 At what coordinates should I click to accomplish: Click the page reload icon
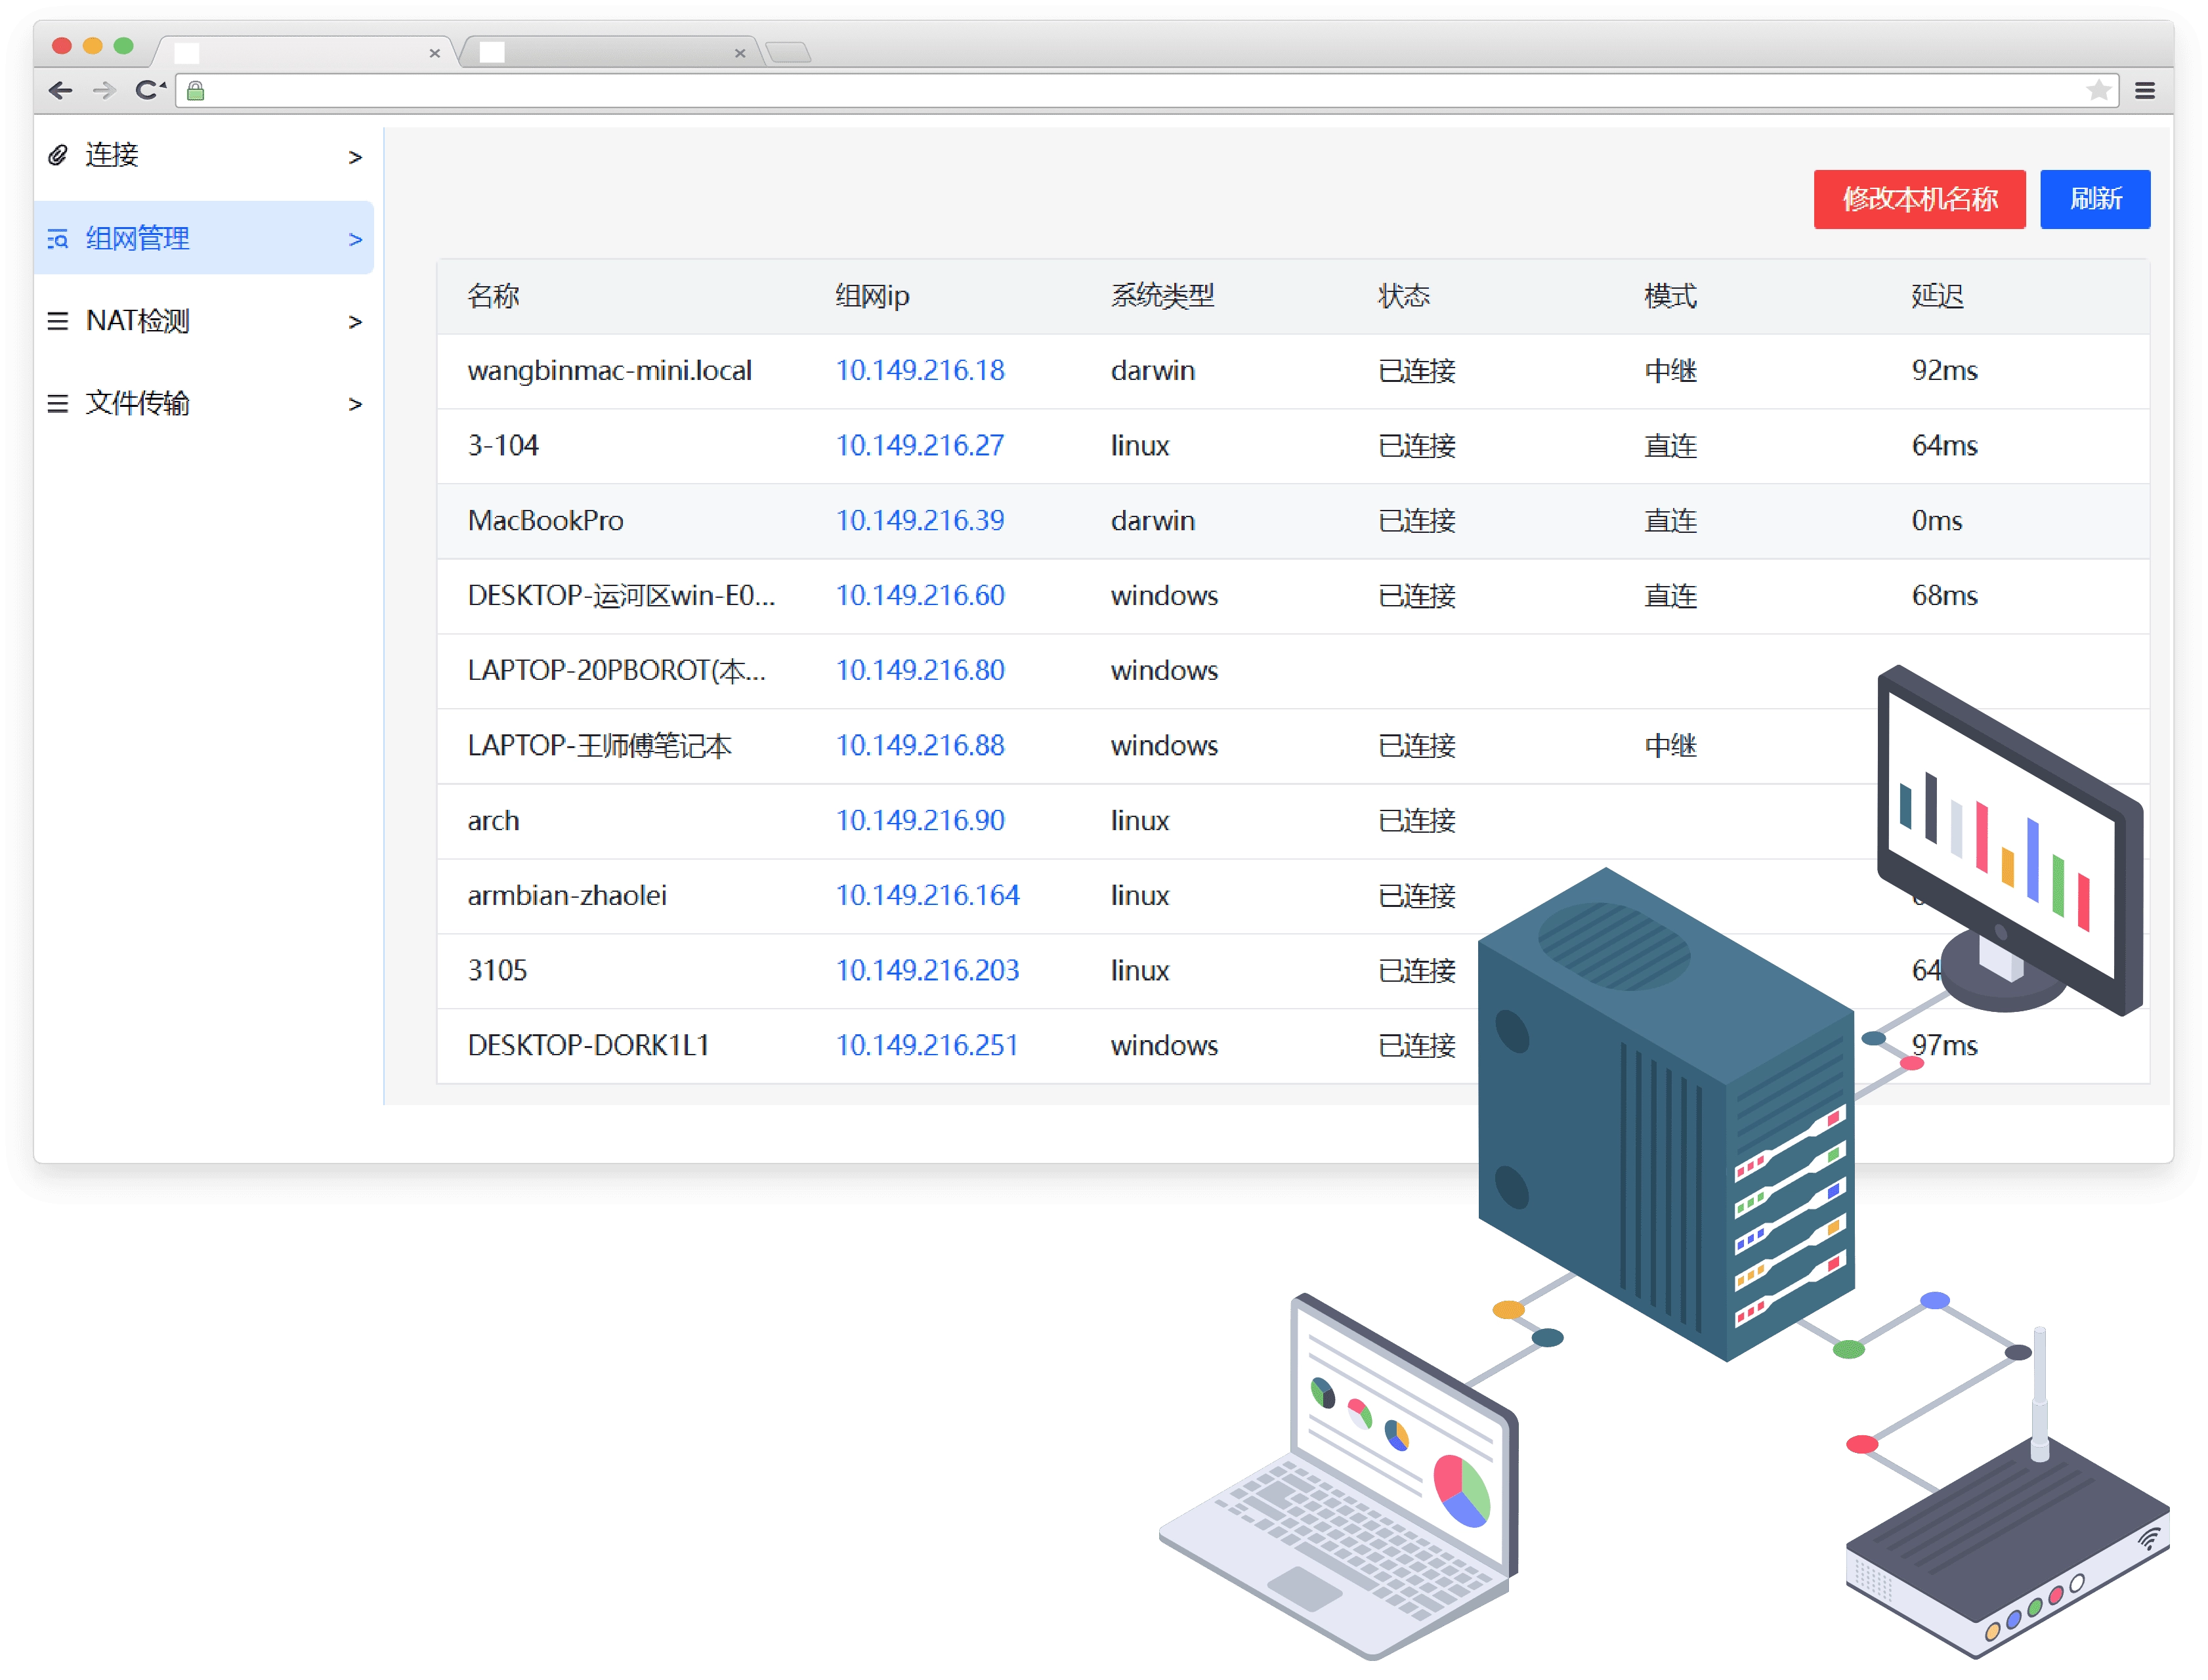click(x=149, y=91)
